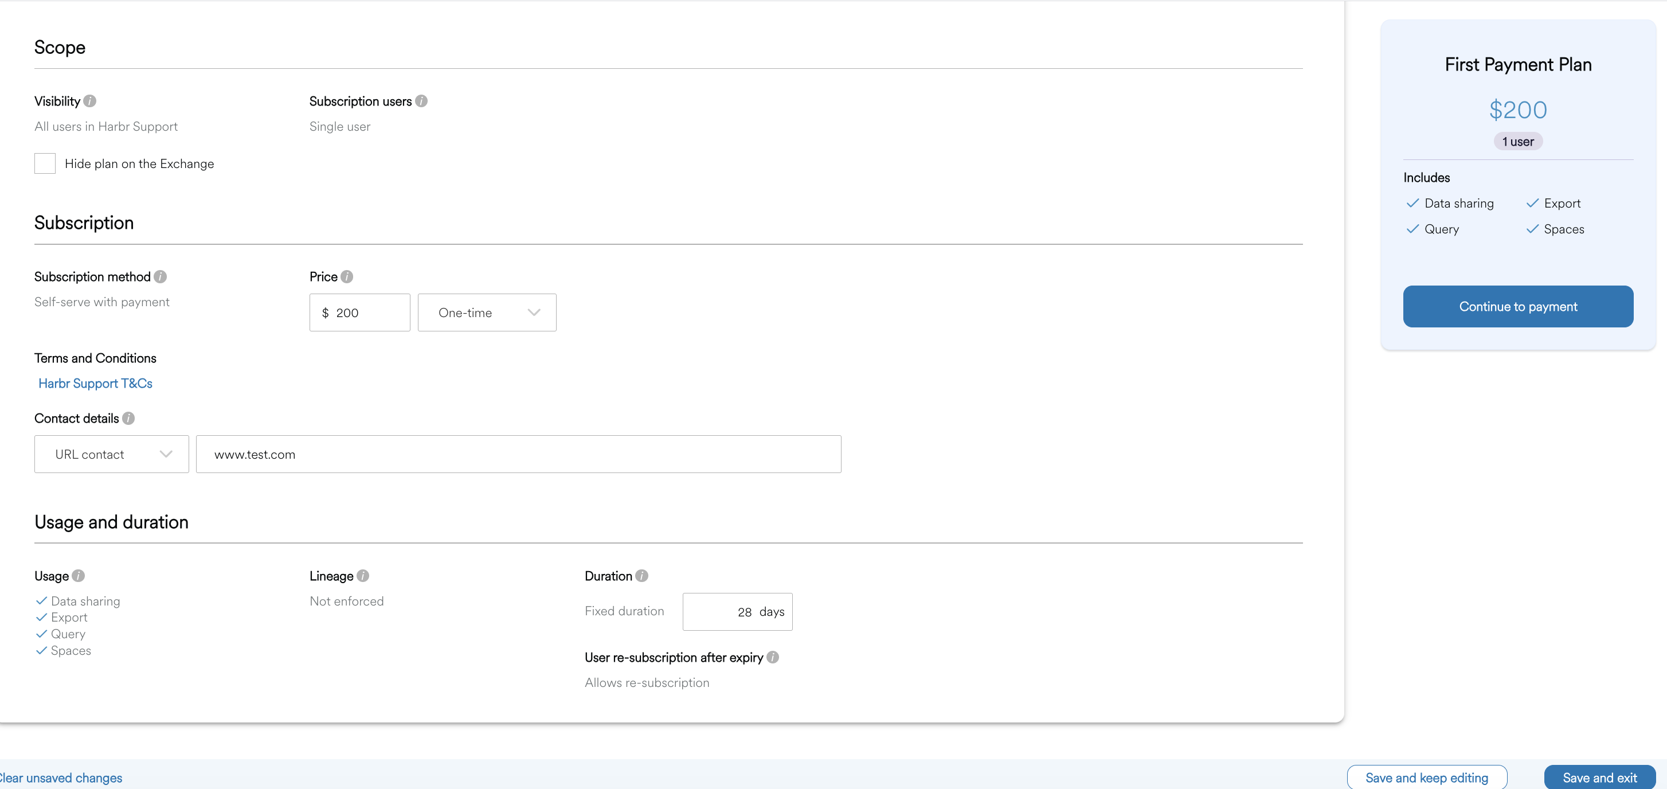1667x789 pixels.
Task: Open the One-time billing frequency dropdown
Action: (487, 313)
